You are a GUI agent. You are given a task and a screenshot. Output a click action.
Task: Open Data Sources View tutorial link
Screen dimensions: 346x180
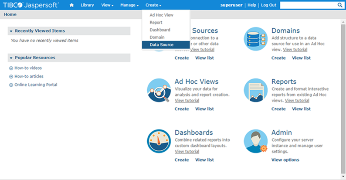pyautogui.click(x=202, y=50)
